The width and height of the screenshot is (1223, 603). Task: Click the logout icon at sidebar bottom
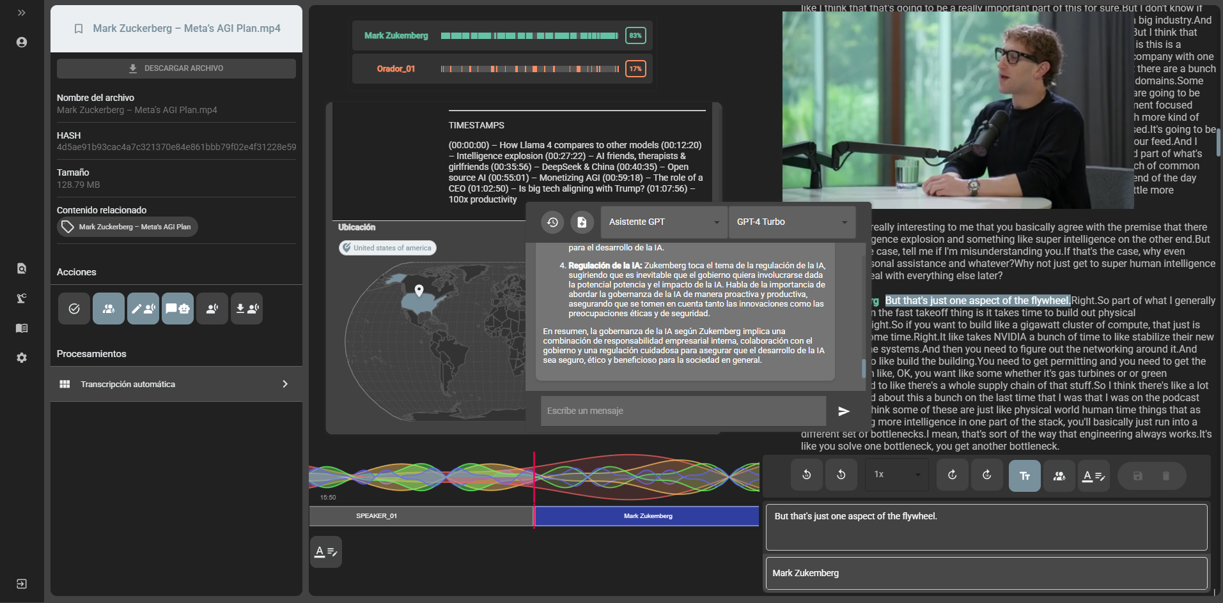click(22, 584)
